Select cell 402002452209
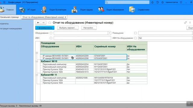This screenshot has width=193, height=108. click(84, 56)
